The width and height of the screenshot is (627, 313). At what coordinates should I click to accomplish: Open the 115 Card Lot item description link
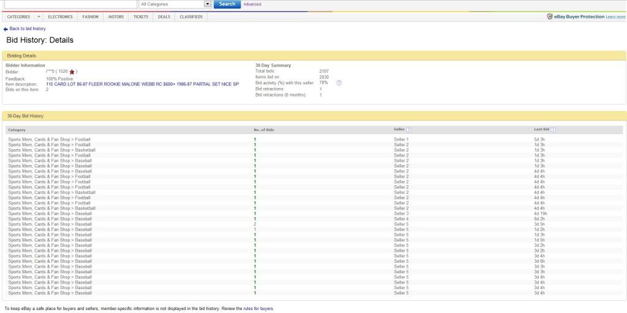pos(142,84)
